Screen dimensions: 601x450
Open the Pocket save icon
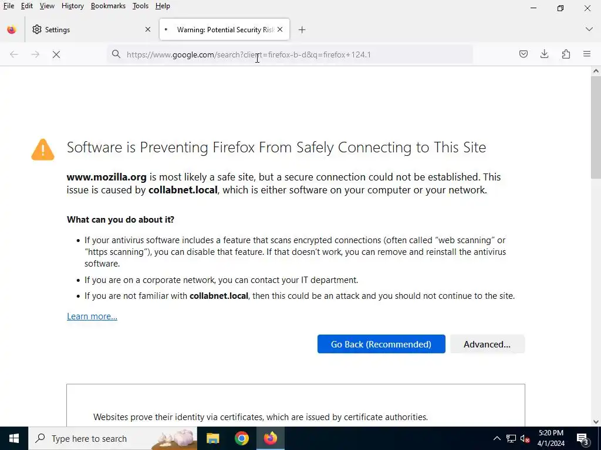coord(524,54)
